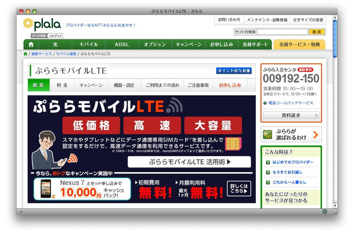Open the オプション menu
The width and height of the screenshot is (354, 232).
point(155,45)
